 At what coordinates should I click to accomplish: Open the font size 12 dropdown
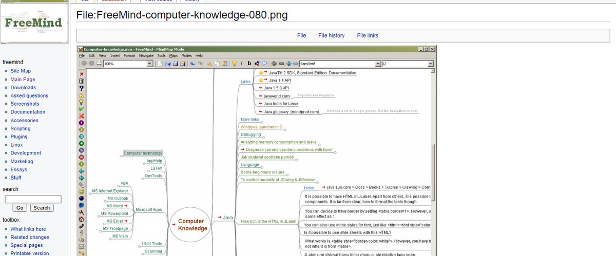point(431,64)
